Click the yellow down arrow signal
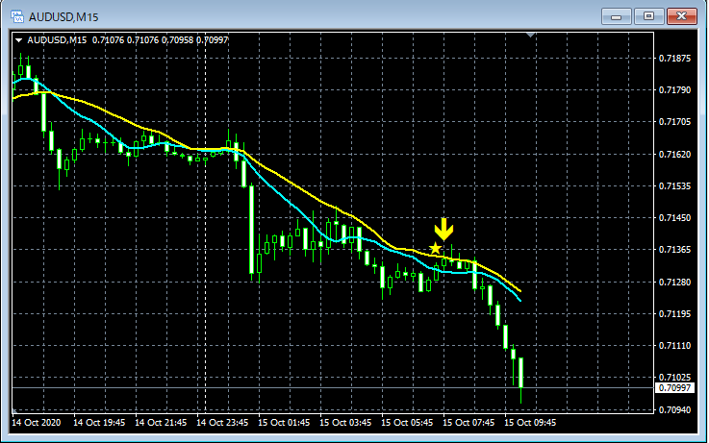Screen dimensions: 709x443 coord(444,230)
